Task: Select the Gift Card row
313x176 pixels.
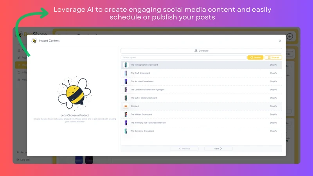Action: click(201, 106)
